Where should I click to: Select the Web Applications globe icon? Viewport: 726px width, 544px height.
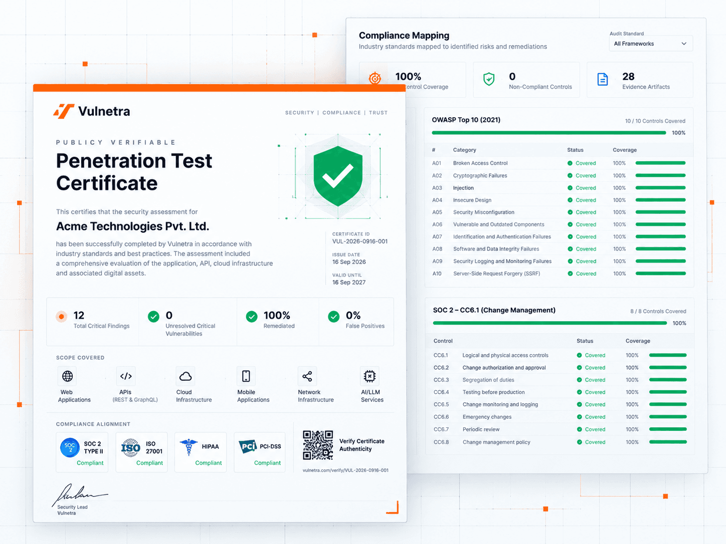[68, 376]
